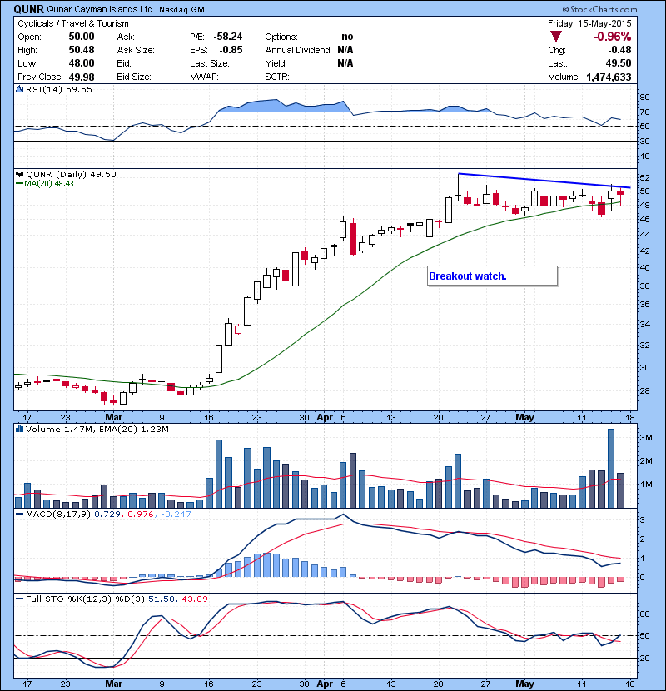
Task: Select the Full STO legend line marker
Action: click(x=19, y=599)
